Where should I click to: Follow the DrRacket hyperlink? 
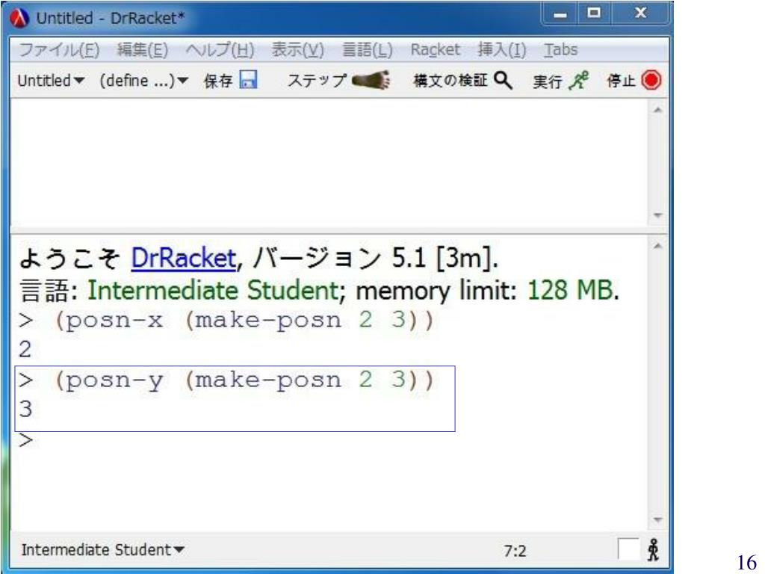(184, 258)
